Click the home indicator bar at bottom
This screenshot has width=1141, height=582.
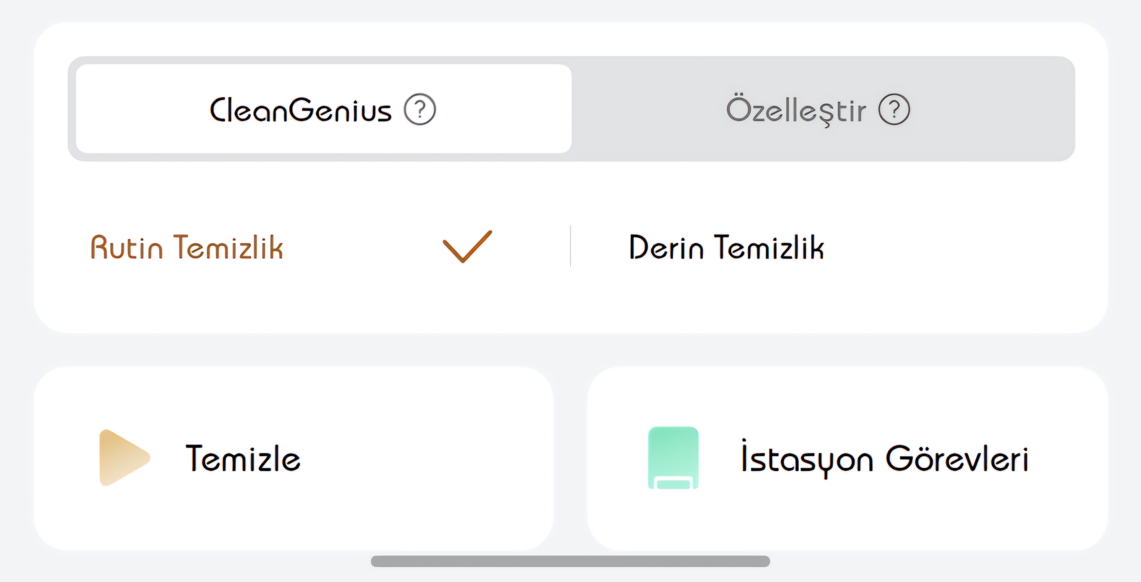tap(570, 561)
